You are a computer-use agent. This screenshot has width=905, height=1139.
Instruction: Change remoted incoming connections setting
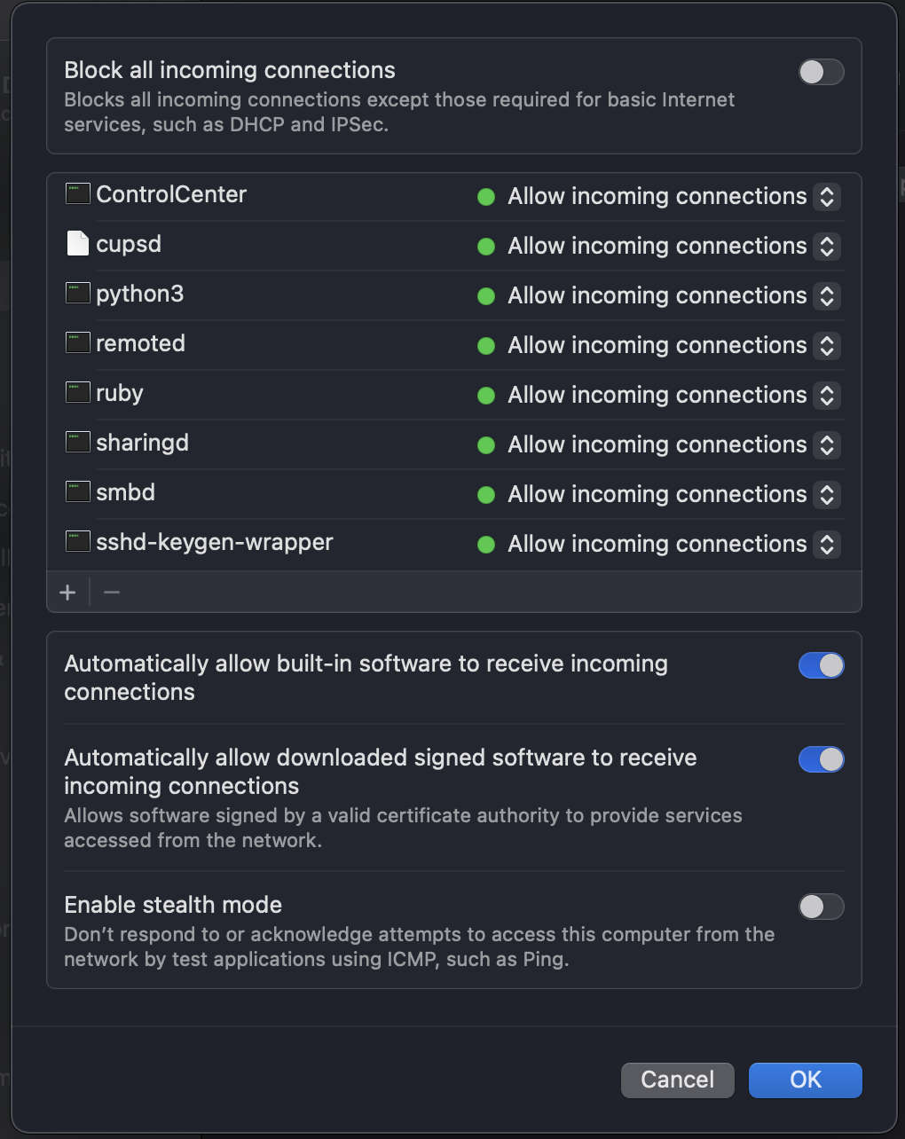click(826, 346)
